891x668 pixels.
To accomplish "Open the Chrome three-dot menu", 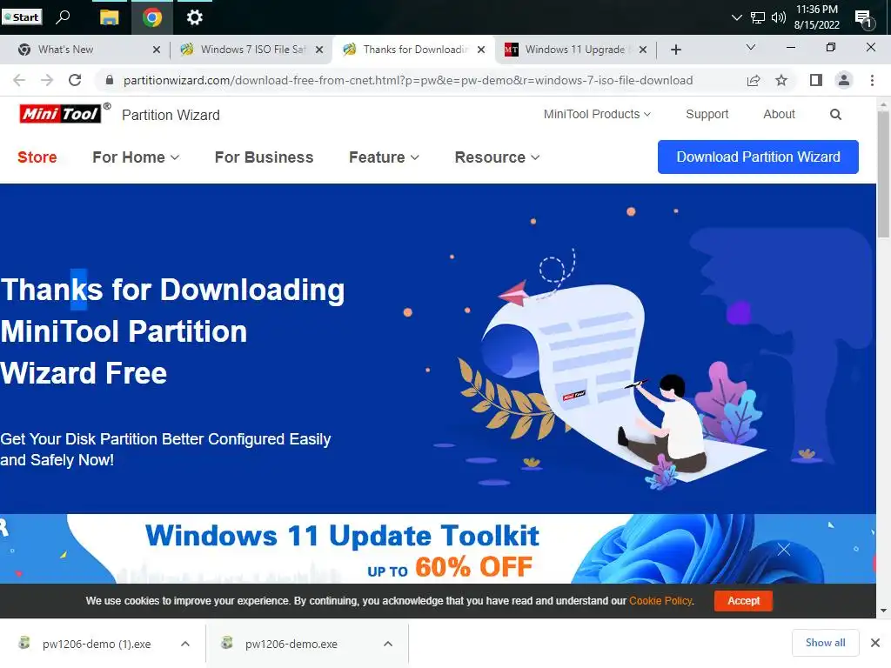I will pyautogui.click(x=872, y=80).
